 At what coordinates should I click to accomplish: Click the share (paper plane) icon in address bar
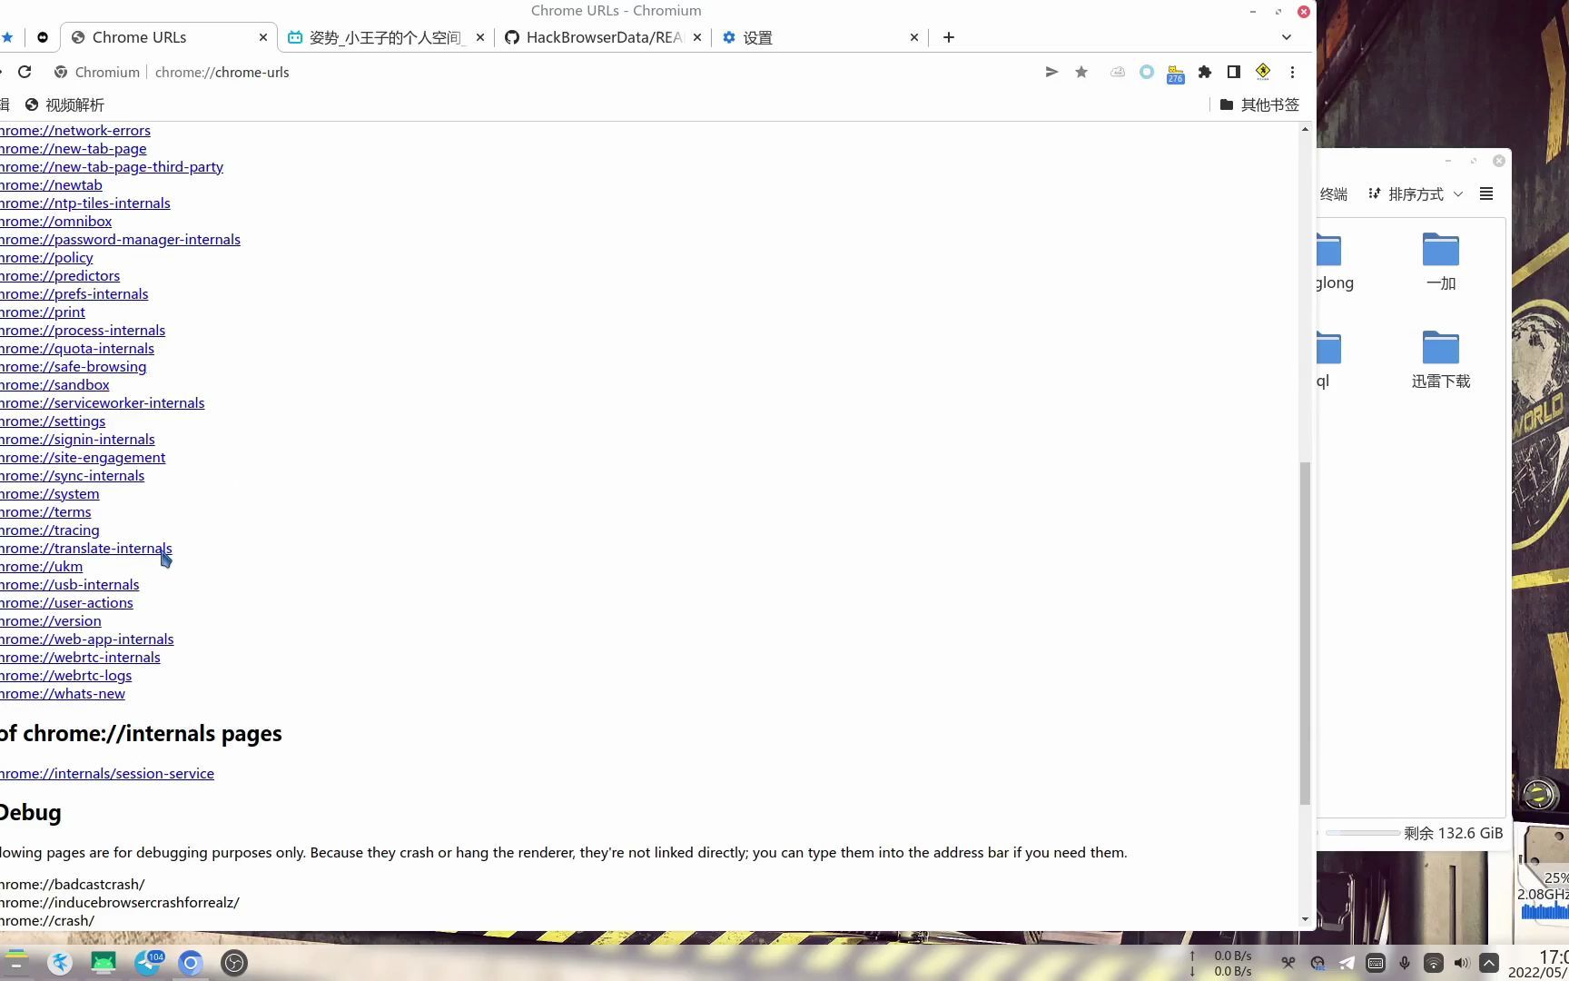click(x=1051, y=72)
